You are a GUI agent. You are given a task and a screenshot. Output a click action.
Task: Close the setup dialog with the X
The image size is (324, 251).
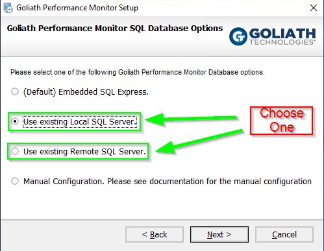tap(314, 8)
